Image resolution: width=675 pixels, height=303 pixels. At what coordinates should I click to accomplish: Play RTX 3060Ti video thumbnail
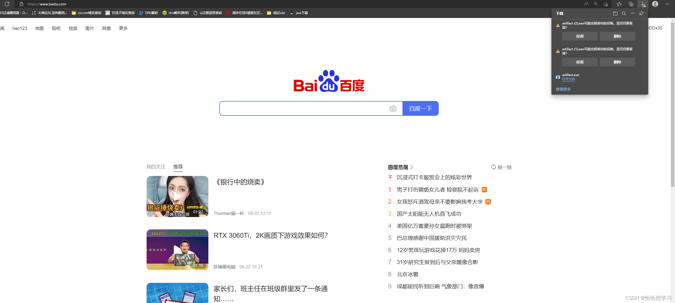tap(177, 250)
